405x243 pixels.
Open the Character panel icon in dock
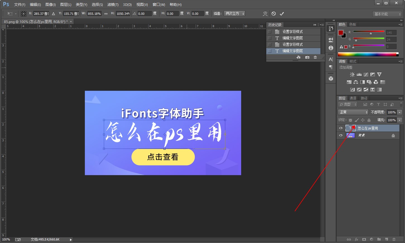click(x=331, y=59)
